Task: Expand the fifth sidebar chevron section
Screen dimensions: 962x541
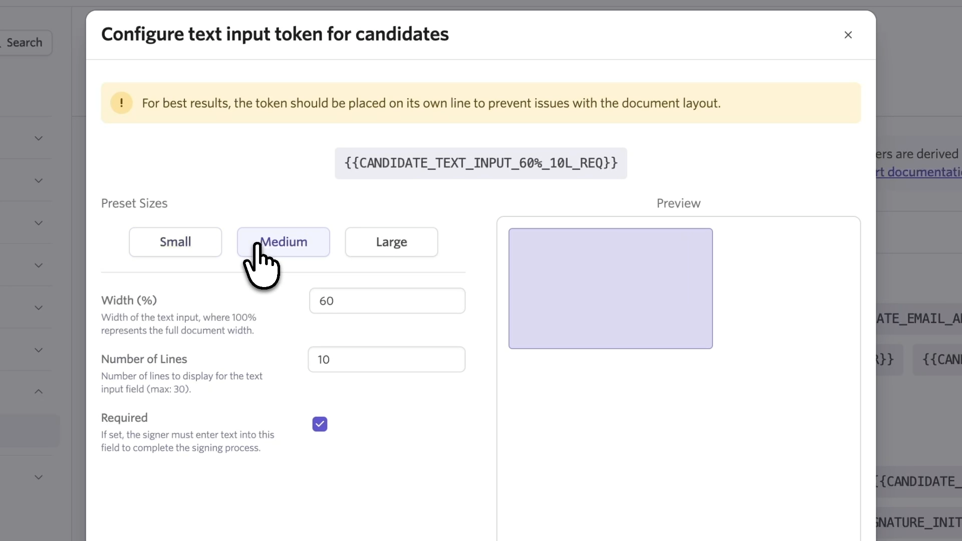Action: (x=39, y=308)
